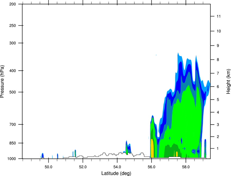Click the 300 pressure tick label
Viewport: 231px width, 176px height.
tap(13, 43)
